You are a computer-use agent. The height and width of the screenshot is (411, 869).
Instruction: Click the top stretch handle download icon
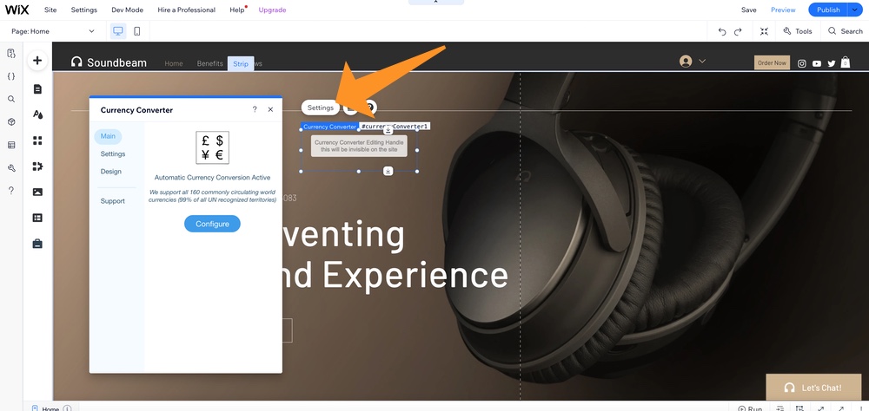388,131
